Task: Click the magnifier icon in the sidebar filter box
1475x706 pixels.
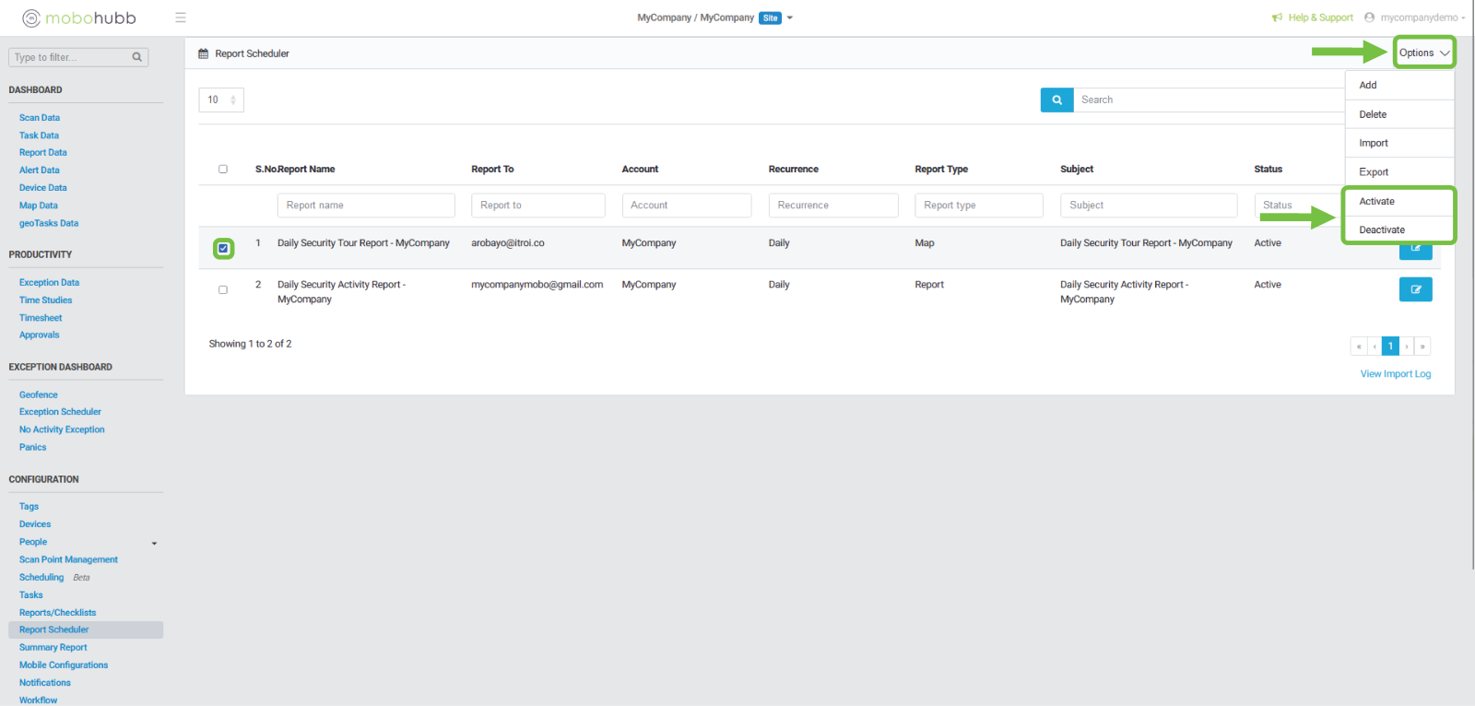Action: 137,57
